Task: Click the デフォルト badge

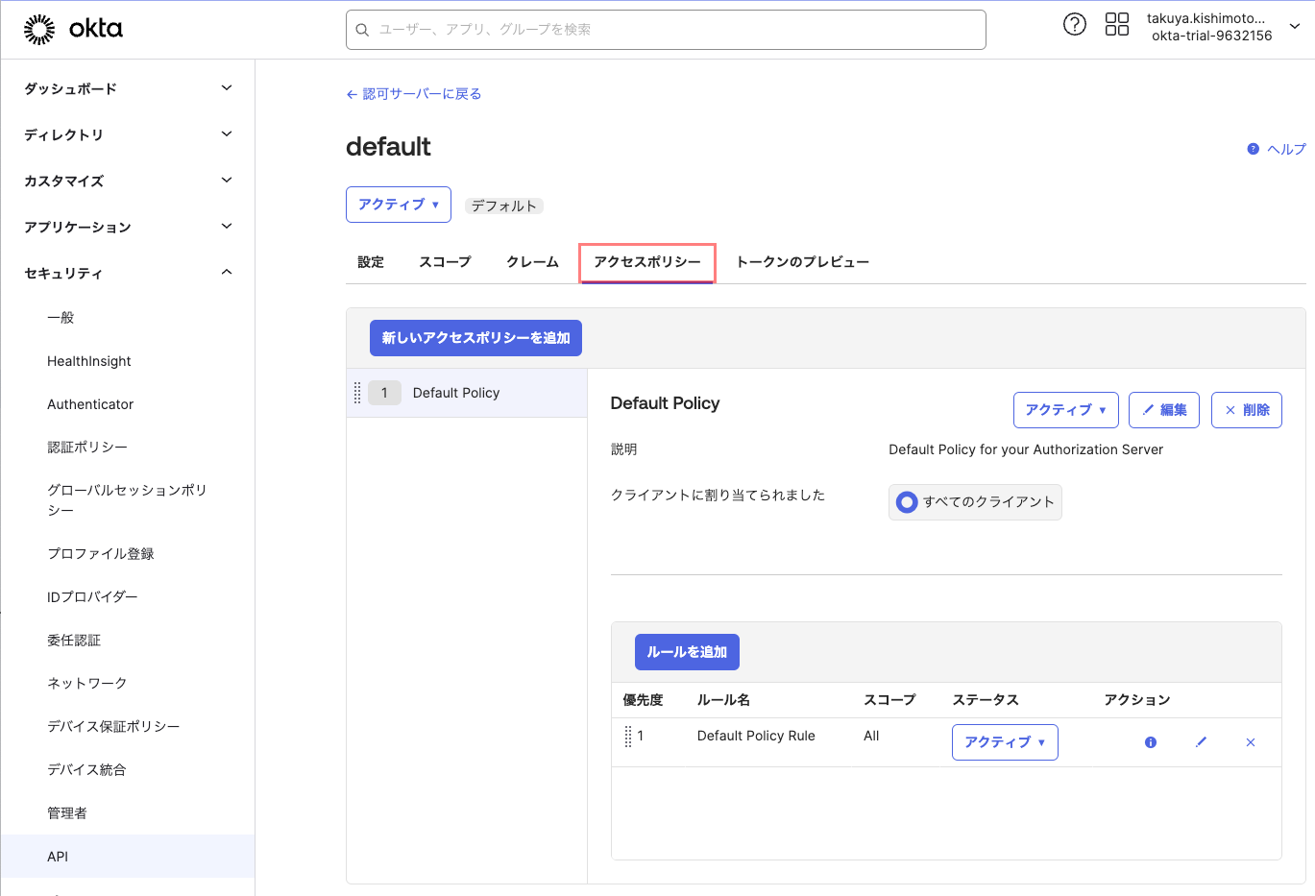Action: (x=504, y=206)
